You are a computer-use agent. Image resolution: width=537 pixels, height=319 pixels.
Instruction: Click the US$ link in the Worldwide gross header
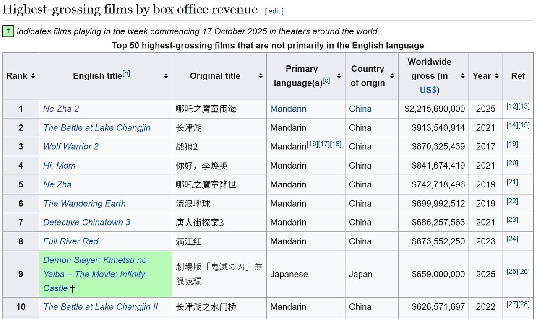pyautogui.click(x=428, y=90)
